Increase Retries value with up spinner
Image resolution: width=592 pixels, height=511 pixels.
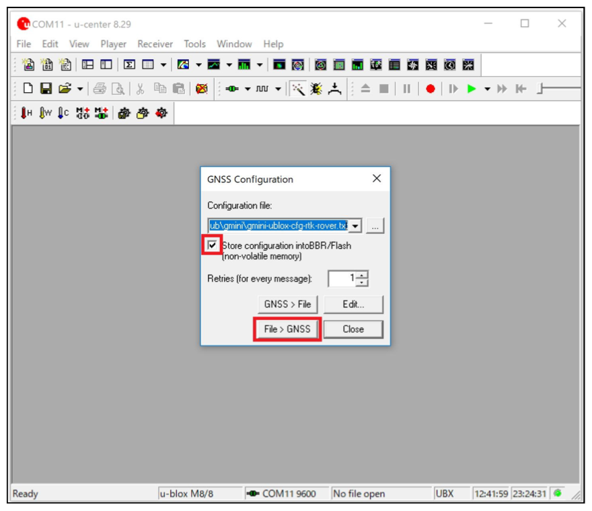click(x=362, y=275)
